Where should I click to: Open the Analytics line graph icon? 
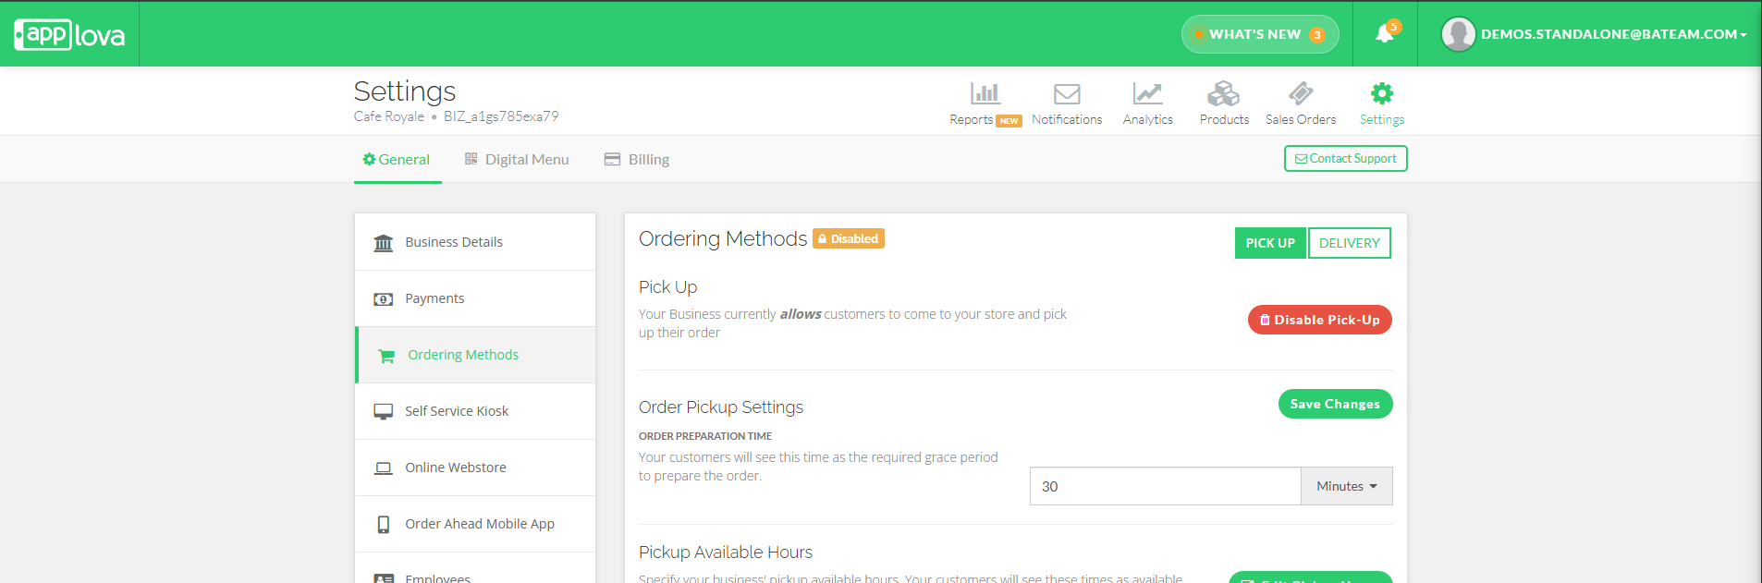point(1147,93)
